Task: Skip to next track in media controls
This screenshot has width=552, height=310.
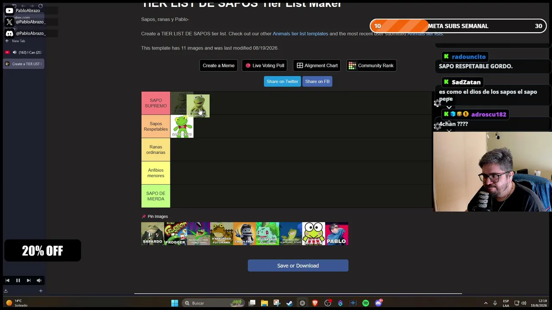Action: (28, 280)
